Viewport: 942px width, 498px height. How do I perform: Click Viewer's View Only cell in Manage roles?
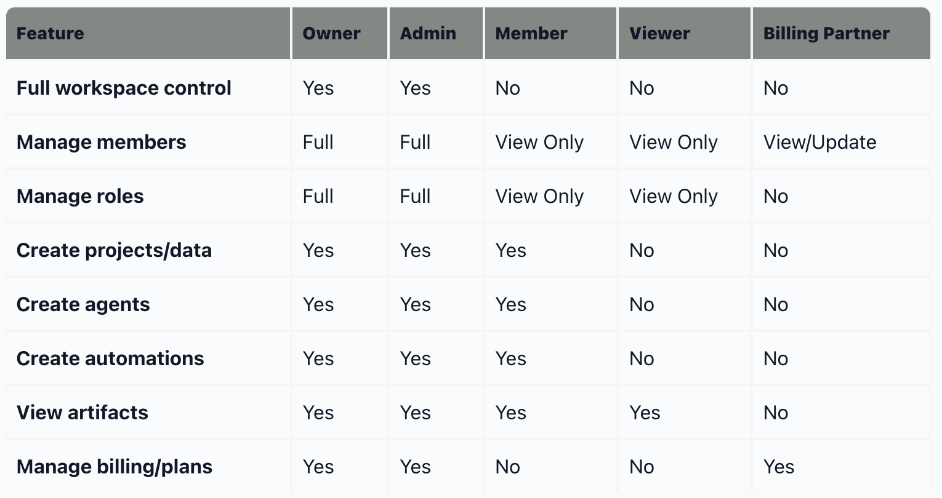[673, 196]
